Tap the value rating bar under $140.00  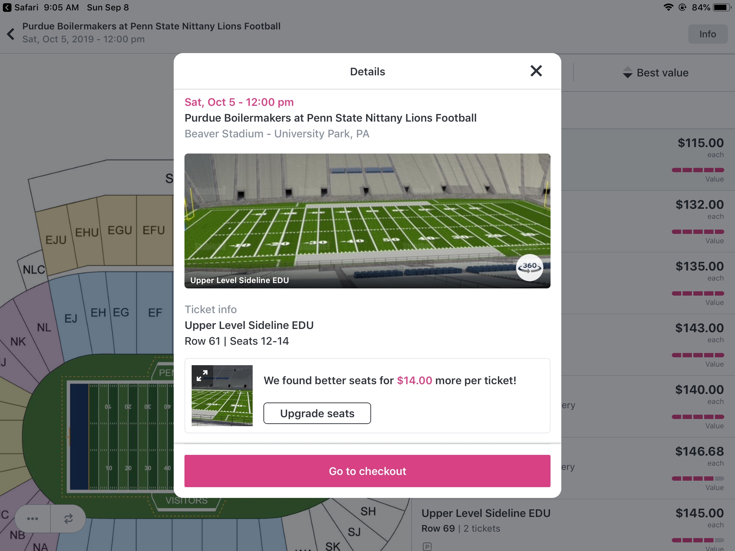tap(698, 417)
